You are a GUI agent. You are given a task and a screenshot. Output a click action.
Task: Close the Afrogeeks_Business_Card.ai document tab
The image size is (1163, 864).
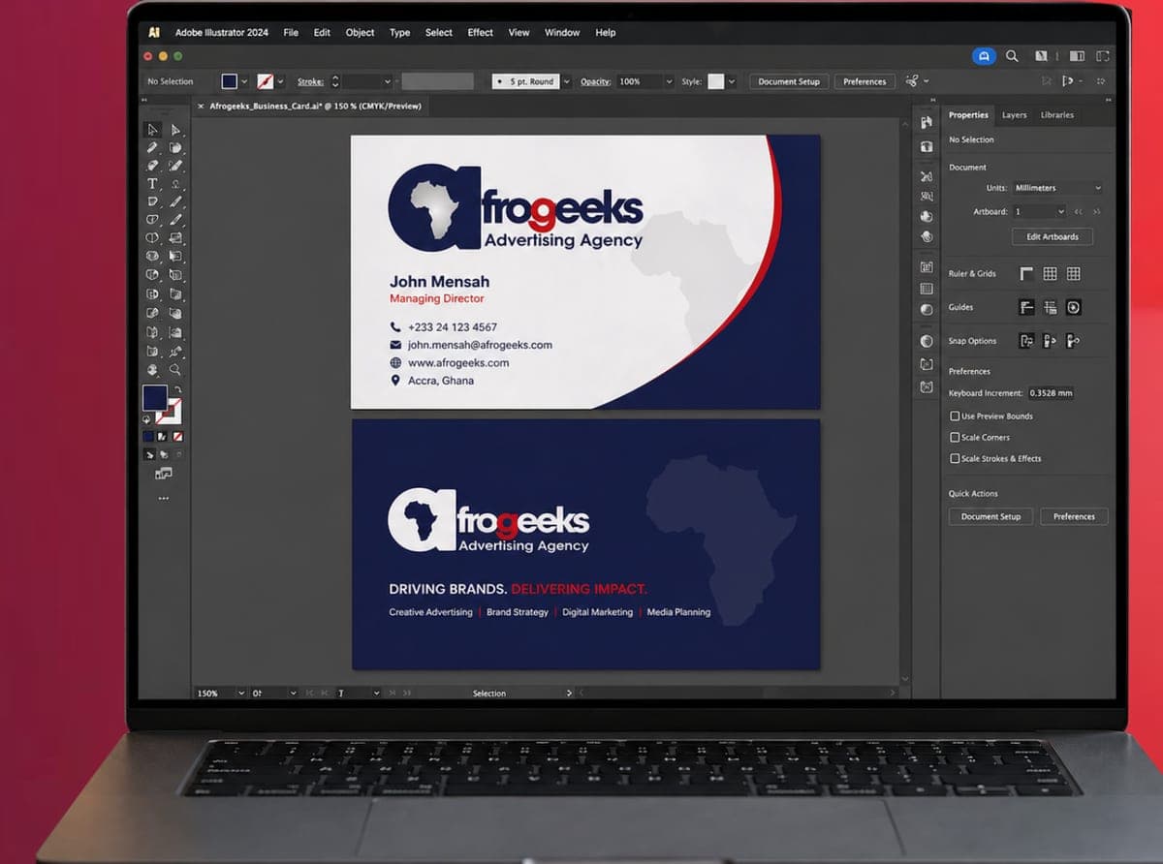[201, 106]
